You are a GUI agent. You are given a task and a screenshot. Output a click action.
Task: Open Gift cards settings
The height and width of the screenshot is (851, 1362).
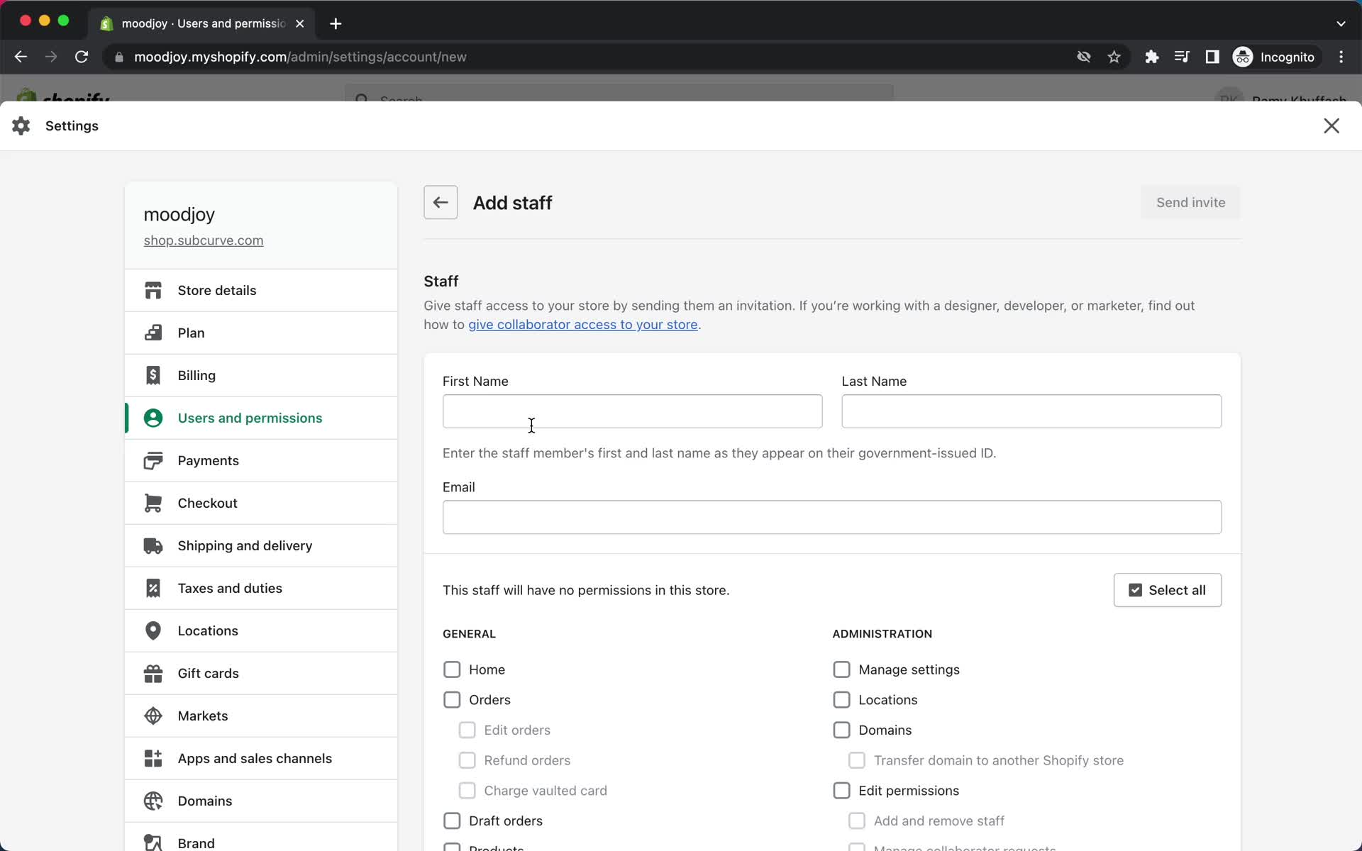pos(261,673)
